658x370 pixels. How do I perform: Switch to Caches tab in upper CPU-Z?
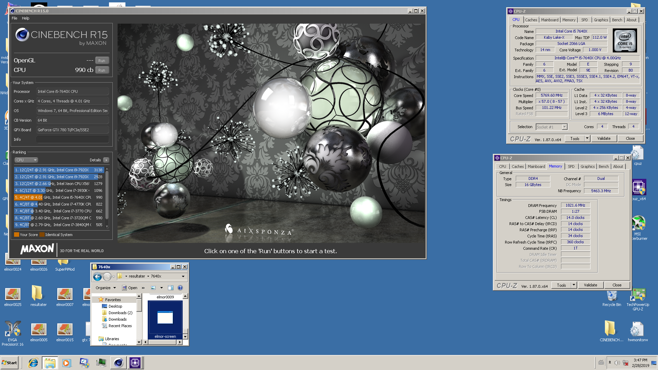(x=531, y=20)
